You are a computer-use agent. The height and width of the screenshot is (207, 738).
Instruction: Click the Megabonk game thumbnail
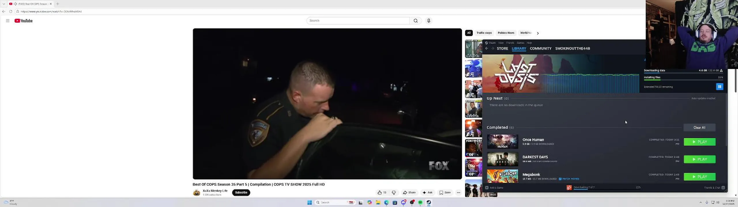pos(502,176)
